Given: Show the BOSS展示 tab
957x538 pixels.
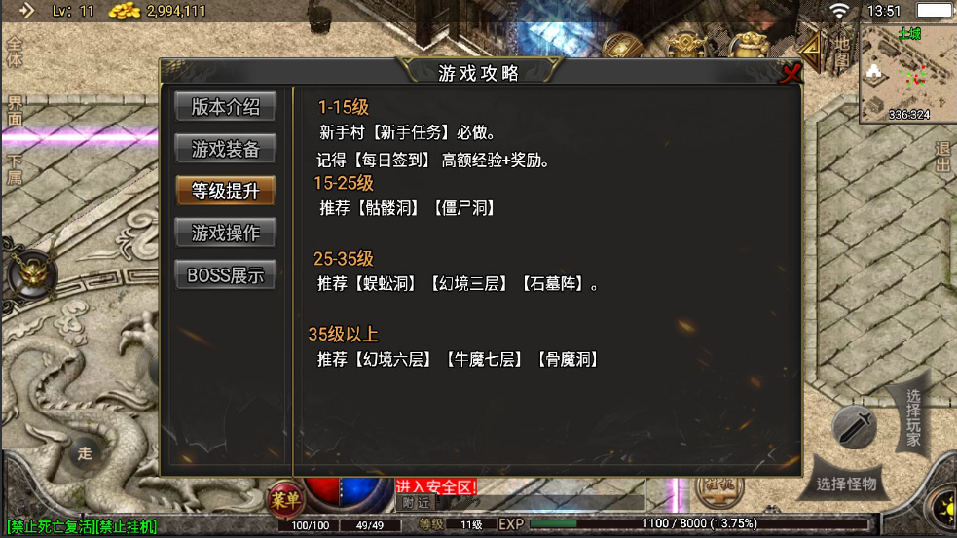Looking at the screenshot, I should tap(225, 275).
